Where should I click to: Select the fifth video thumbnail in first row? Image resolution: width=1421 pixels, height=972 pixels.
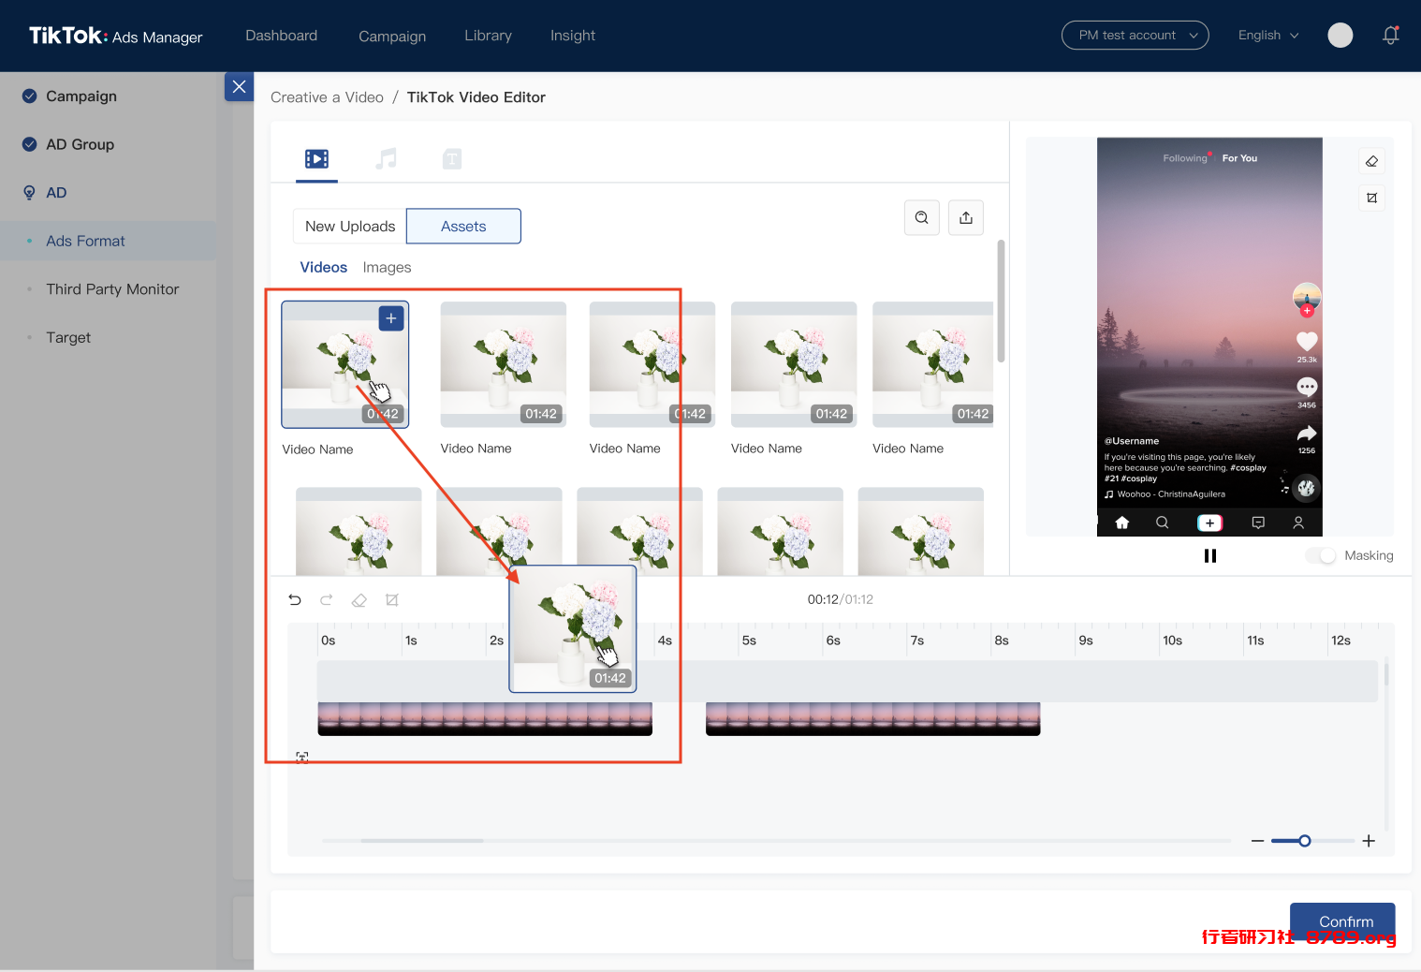pos(933,364)
